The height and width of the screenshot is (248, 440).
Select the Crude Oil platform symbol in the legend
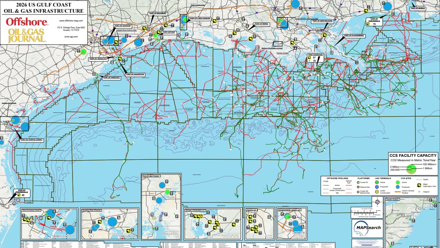coord(358,182)
